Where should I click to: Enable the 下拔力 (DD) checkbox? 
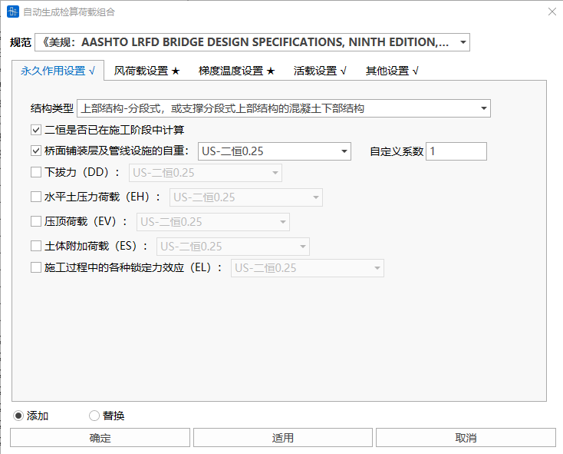coord(36,172)
